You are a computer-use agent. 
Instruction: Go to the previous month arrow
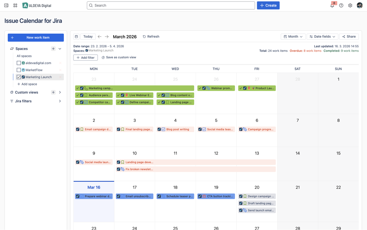tap(99, 37)
